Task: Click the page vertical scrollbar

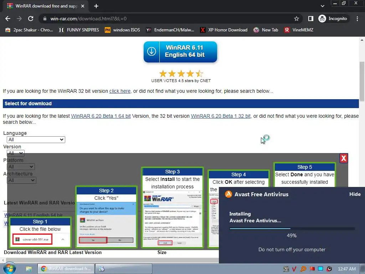Action: coord(362,82)
